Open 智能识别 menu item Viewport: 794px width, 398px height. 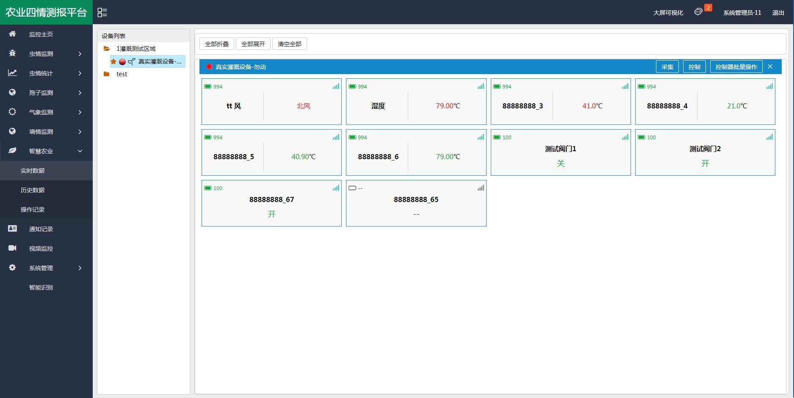coord(46,287)
